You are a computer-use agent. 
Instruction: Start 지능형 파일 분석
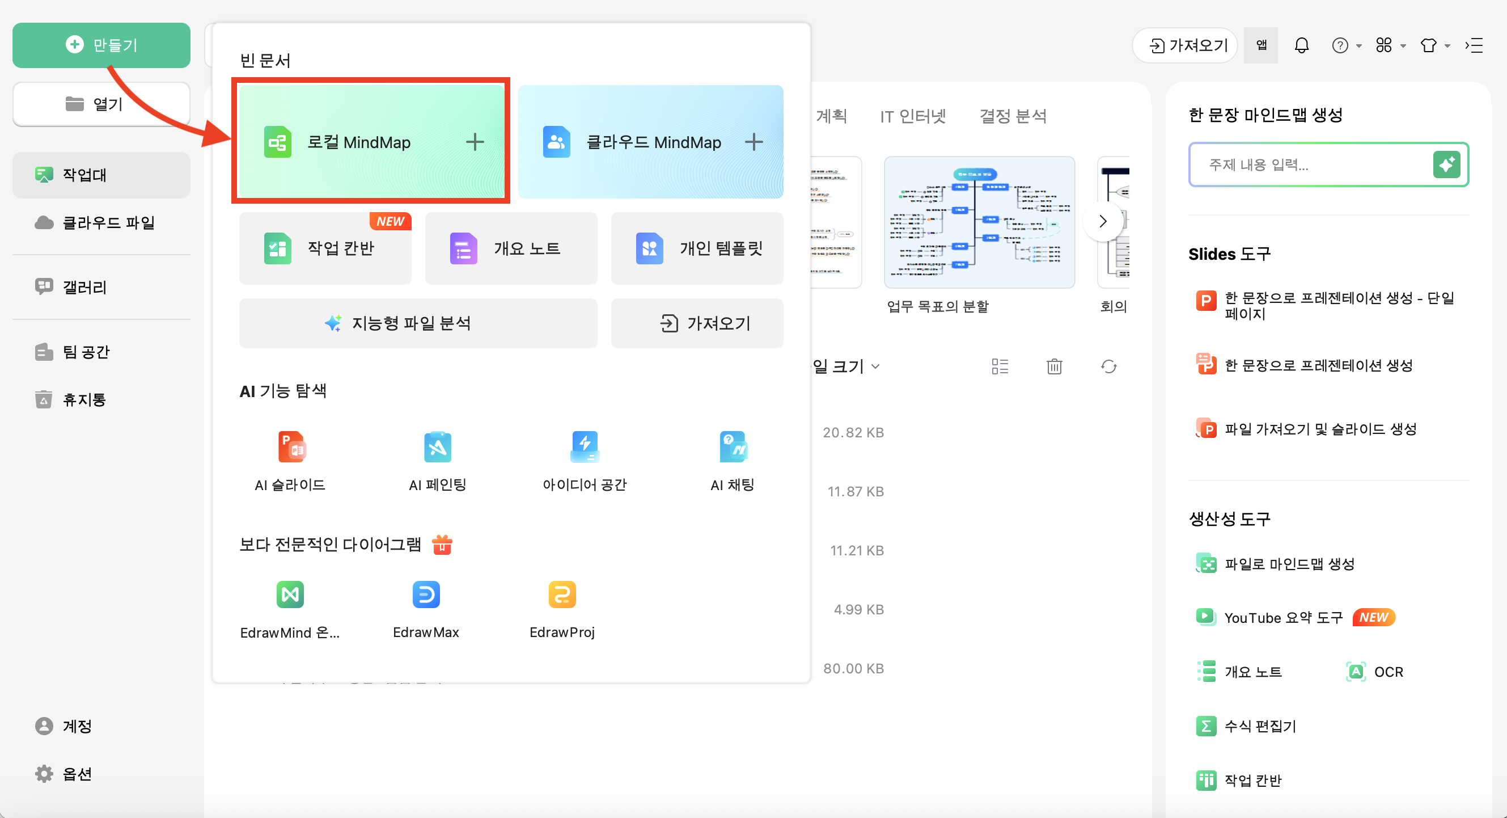(418, 323)
